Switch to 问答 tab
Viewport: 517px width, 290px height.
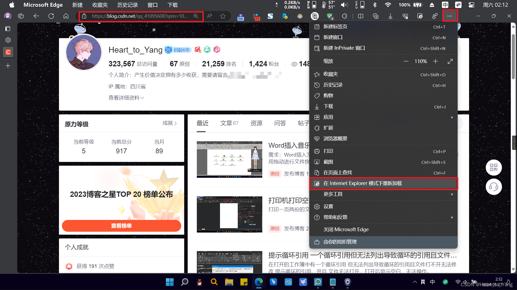280,123
